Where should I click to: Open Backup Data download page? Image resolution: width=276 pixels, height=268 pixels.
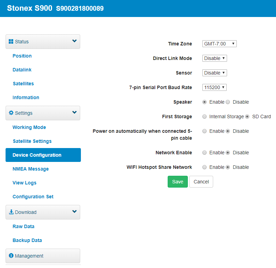(27, 240)
